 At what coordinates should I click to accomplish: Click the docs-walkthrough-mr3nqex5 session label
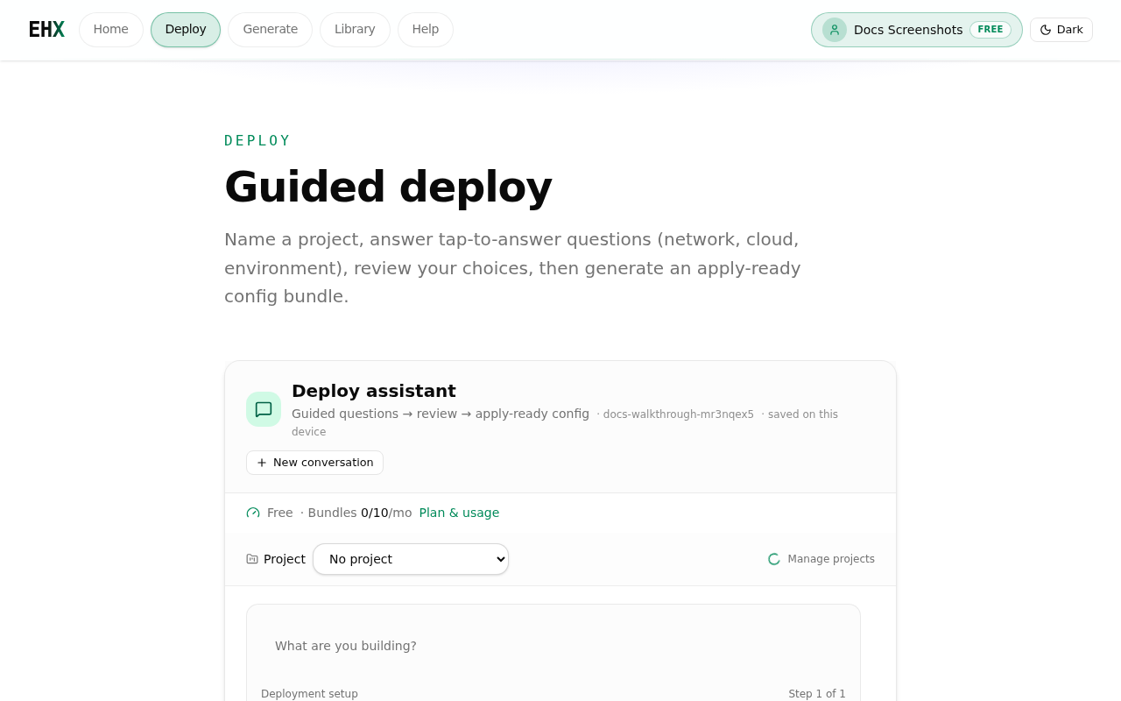click(679, 414)
